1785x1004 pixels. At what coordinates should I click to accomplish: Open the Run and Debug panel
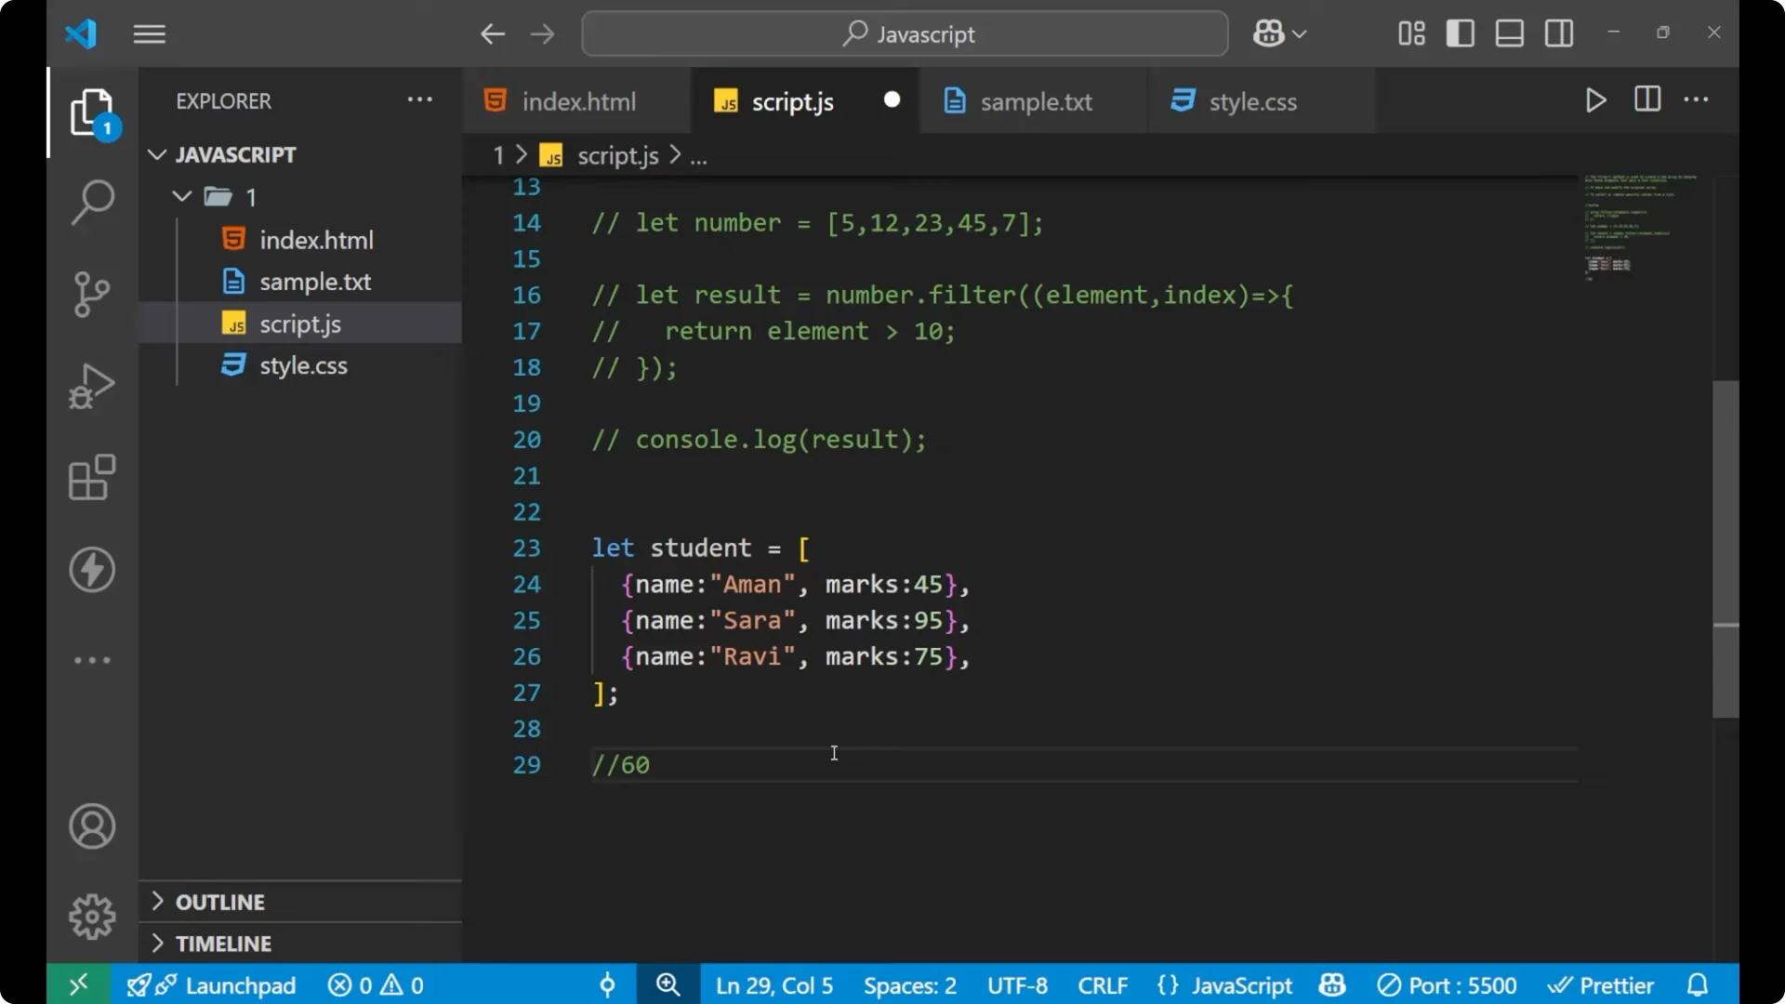pyautogui.click(x=91, y=385)
